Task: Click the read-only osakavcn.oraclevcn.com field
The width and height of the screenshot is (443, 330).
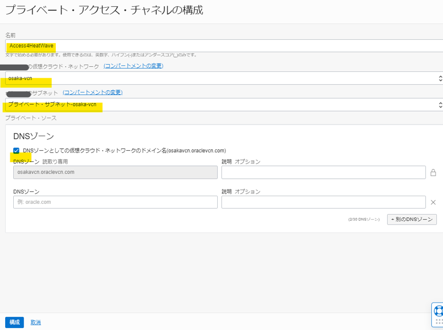Action: pyautogui.click(x=114, y=172)
